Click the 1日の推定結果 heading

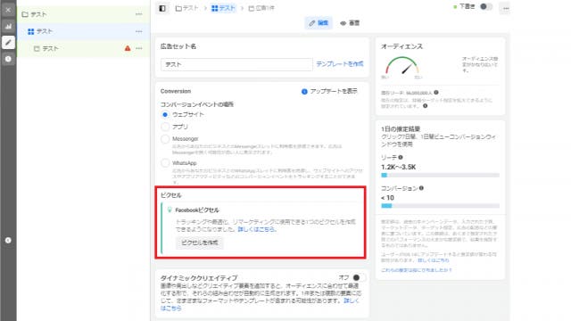pyautogui.click(x=401, y=128)
